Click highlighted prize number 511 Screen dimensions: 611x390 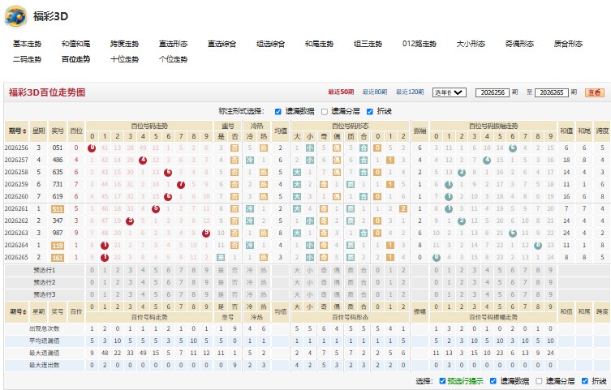pyautogui.click(x=58, y=209)
